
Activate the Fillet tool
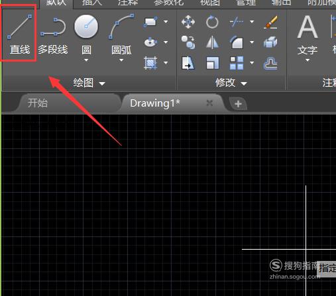click(x=237, y=42)
